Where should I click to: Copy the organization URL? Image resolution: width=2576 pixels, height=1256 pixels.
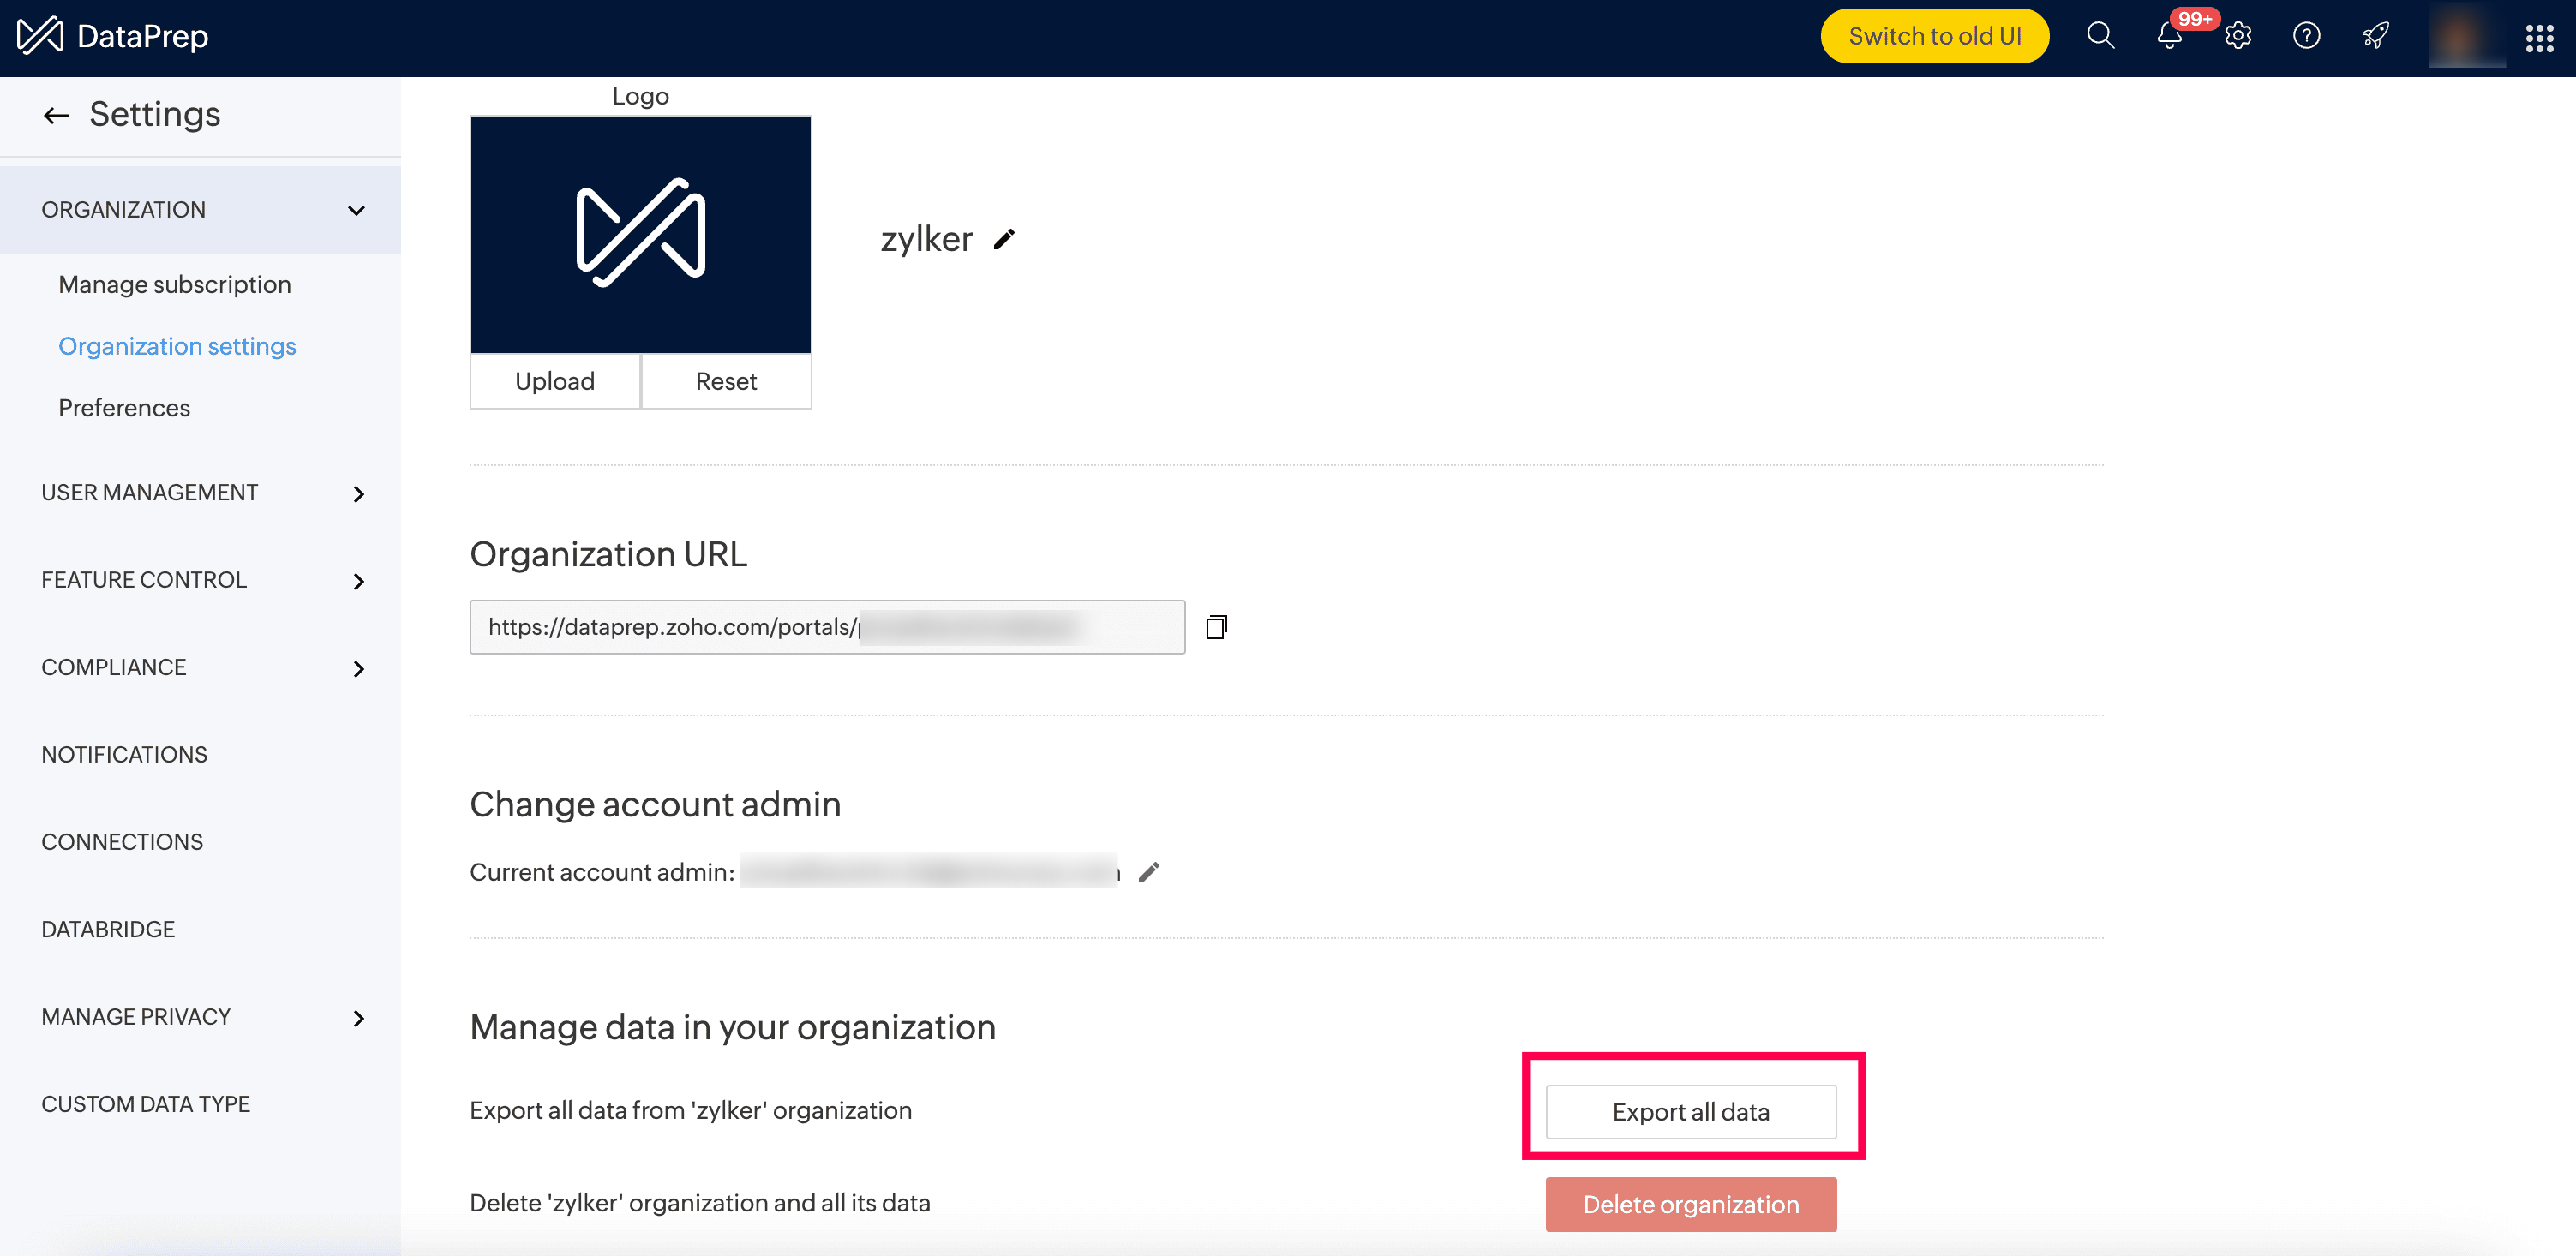pyautogui.click(x=1216, y=627)
